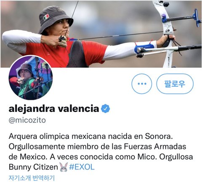This screenshot has width=202, height=186.
Task: Click the blue verified badge
Action: tap(106, 109)
